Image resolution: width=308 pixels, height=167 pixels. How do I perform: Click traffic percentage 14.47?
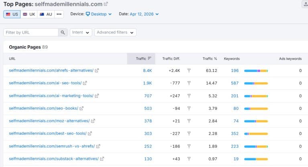211,83
